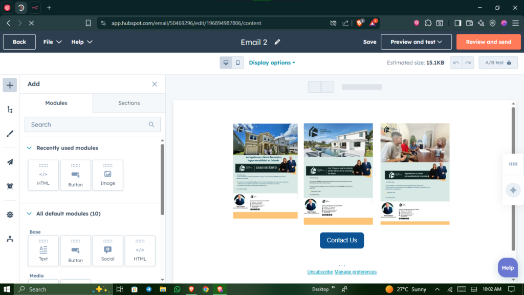Image resolution: width=524 pixels, height=295 pixels.
Task: Open the design paintbrush icon in sidebar
Action: click(10, 134)
